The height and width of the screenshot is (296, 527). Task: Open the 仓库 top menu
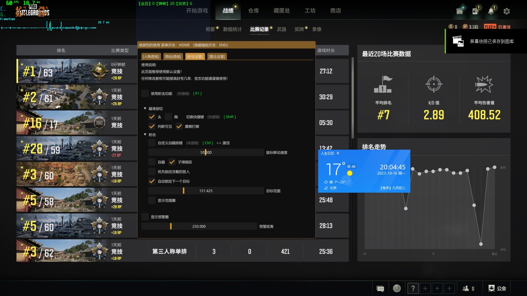tap(254, 11)
